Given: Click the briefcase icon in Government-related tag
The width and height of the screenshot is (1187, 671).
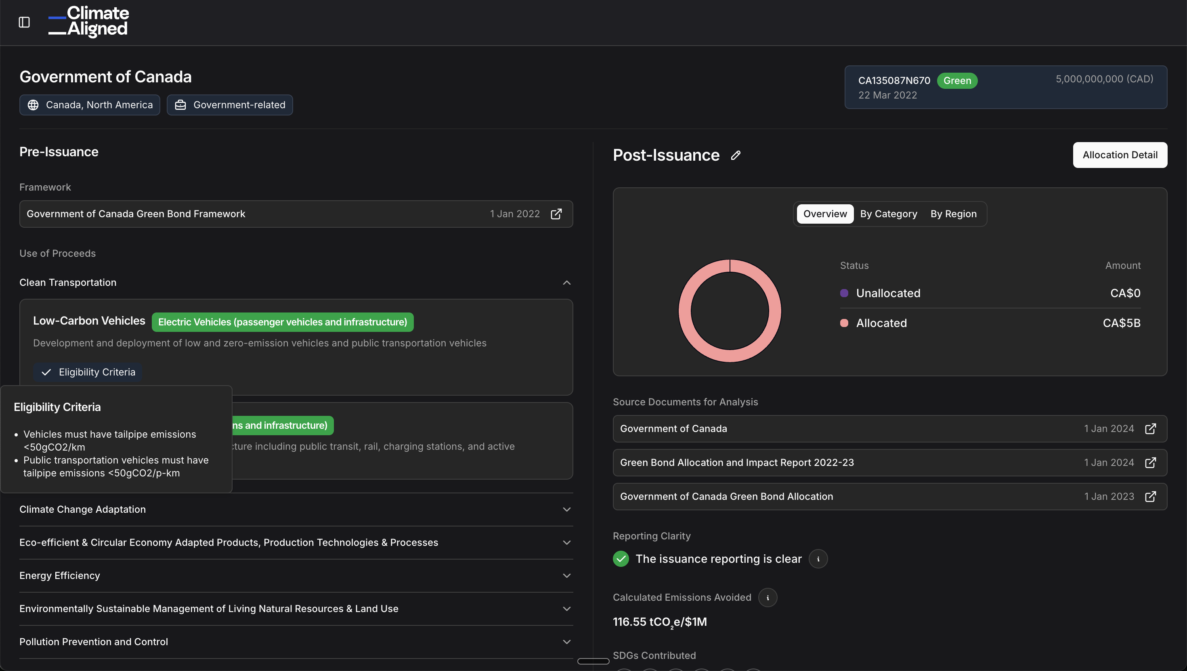Looking at the screenshot, I should coord(180,105).
